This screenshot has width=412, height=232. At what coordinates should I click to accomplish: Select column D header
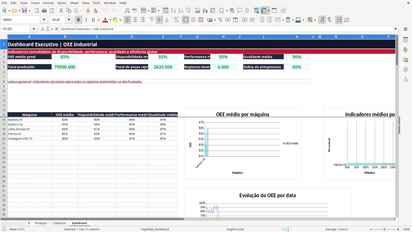click(x=132, y=36)
